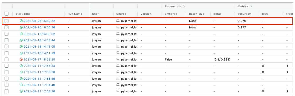
Task: Click green status icon for 2021-05-18 14:36:52
Action: [x=21, y=34]
